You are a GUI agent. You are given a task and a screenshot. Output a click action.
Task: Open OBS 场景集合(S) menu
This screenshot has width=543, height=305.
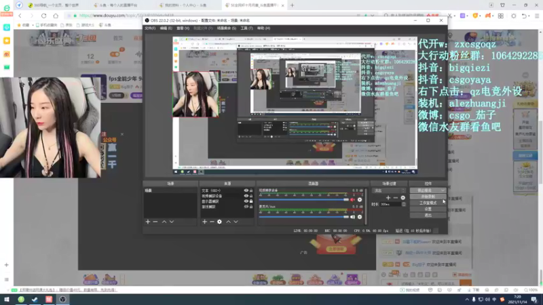coord(227,28)
